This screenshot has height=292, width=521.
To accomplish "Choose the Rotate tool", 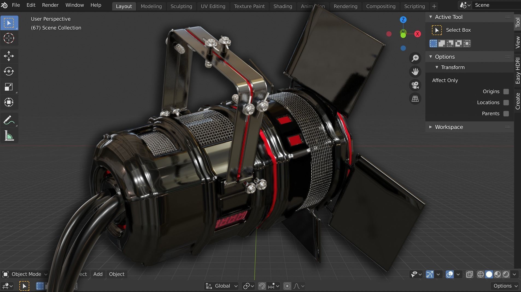I will pyautogui.click(x=9, y=71).
